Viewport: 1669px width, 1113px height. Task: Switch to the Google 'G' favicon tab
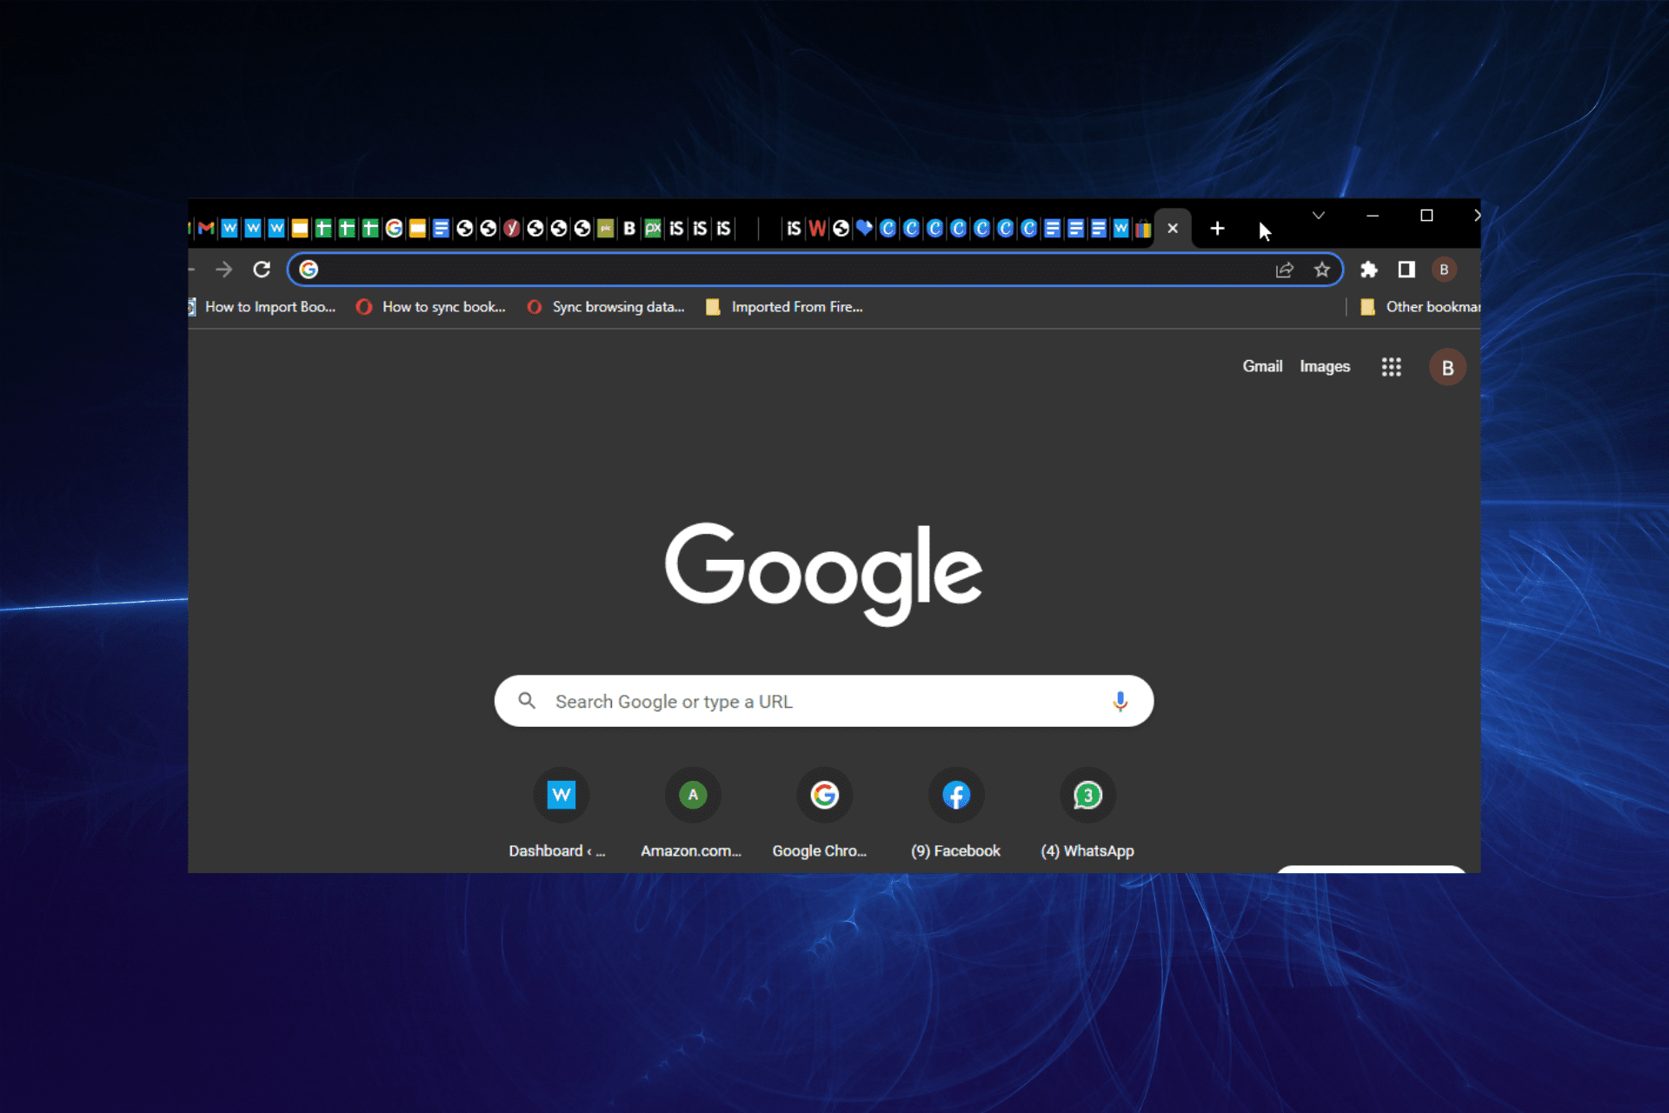coord(394,229)
